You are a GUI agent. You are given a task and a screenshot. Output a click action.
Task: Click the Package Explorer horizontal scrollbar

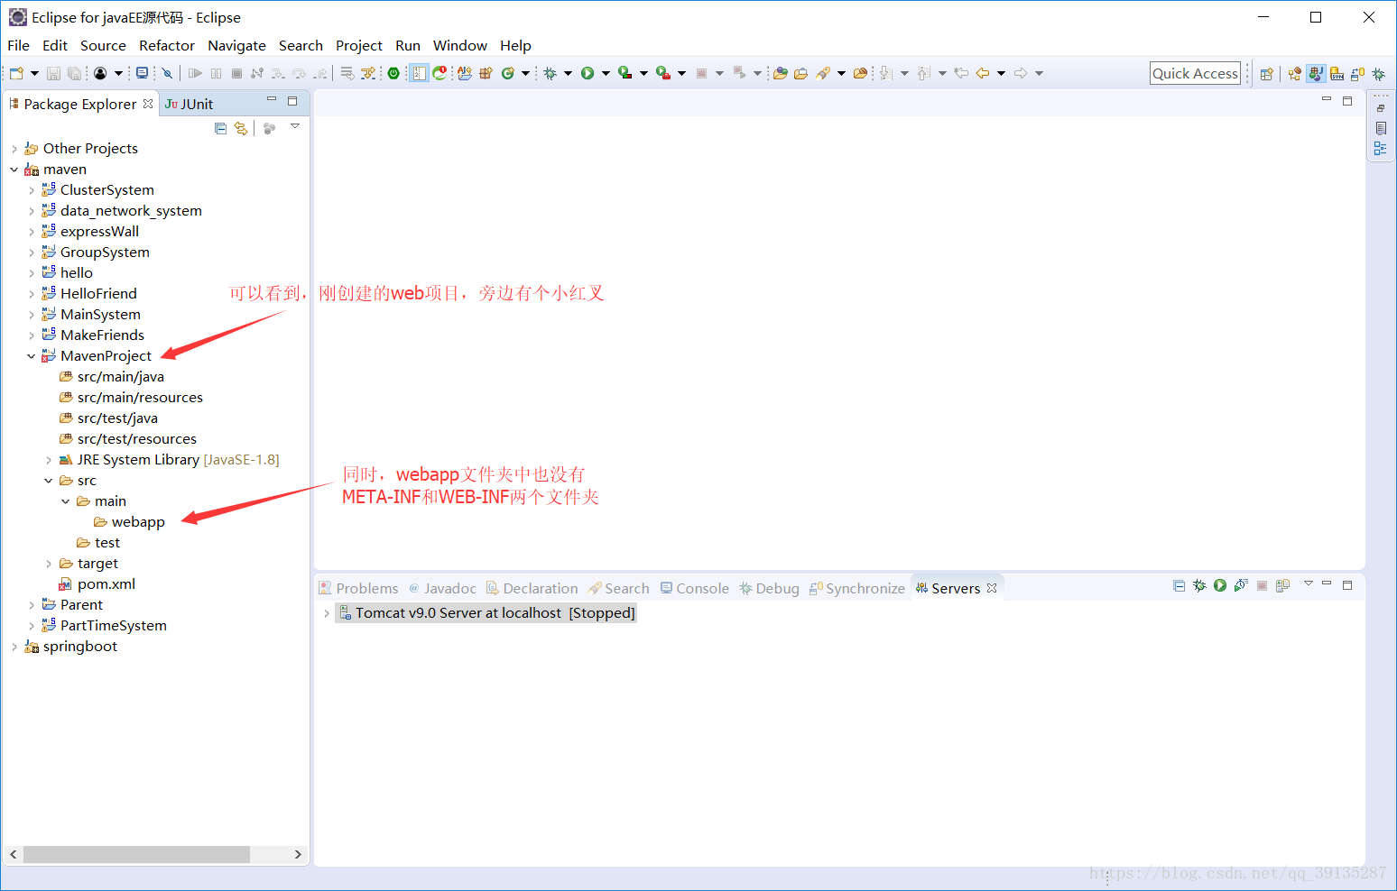click(136, 854)
